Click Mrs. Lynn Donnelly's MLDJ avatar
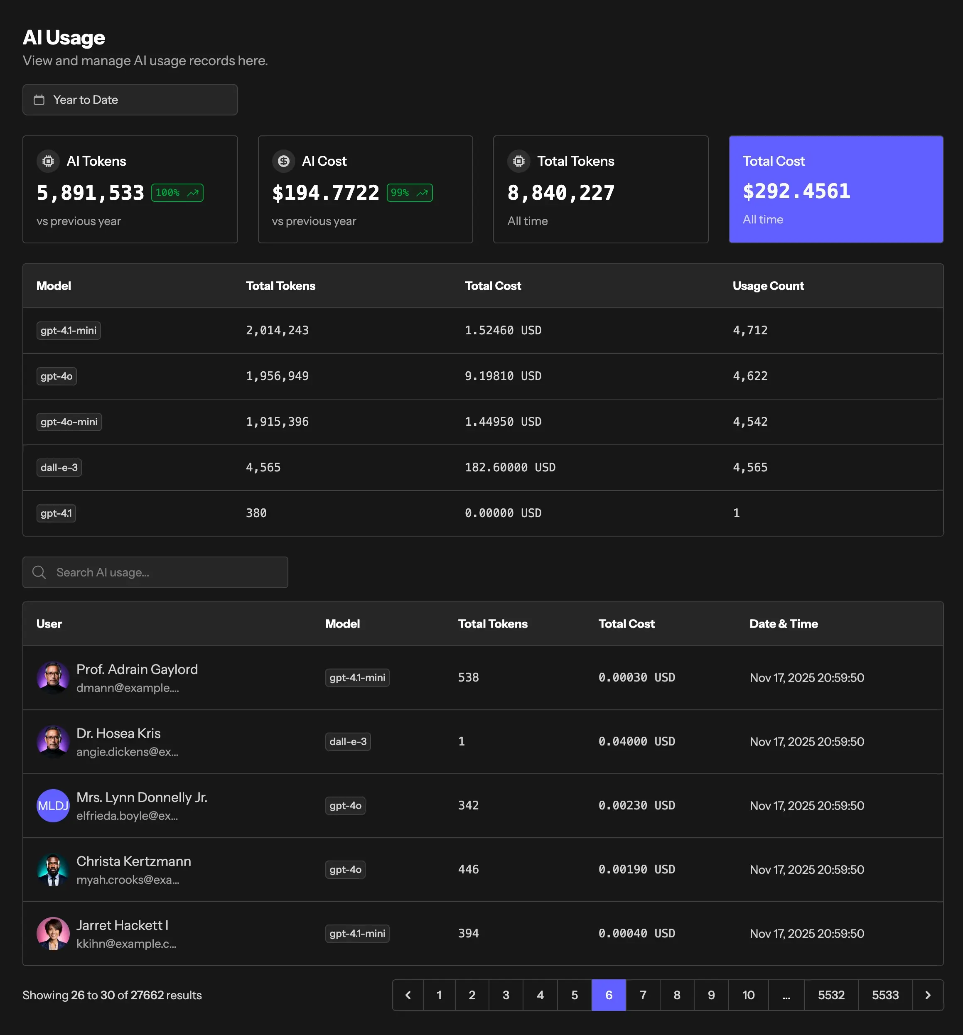The width and height of the screenshot is (963, 1035). coord(53,805)
